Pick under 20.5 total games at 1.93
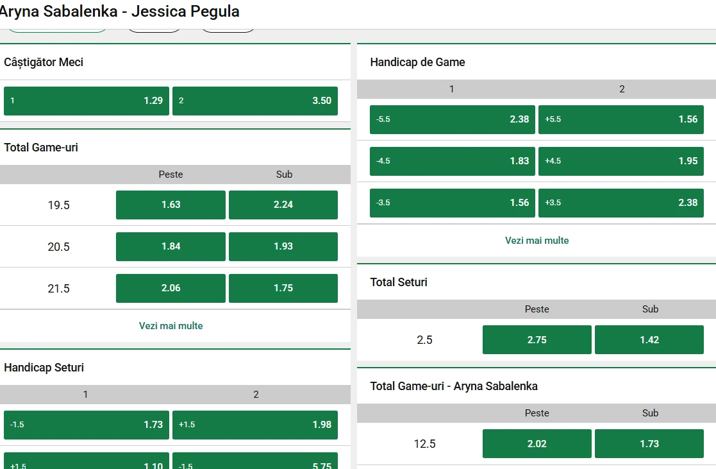Screen dimensions: 716x469 click(283, 246)
